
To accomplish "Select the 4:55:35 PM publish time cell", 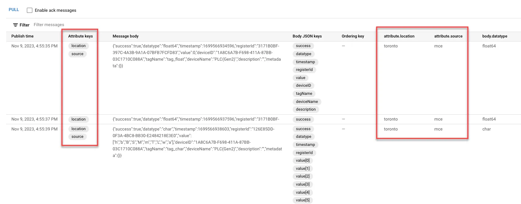I will click(35, 46).
